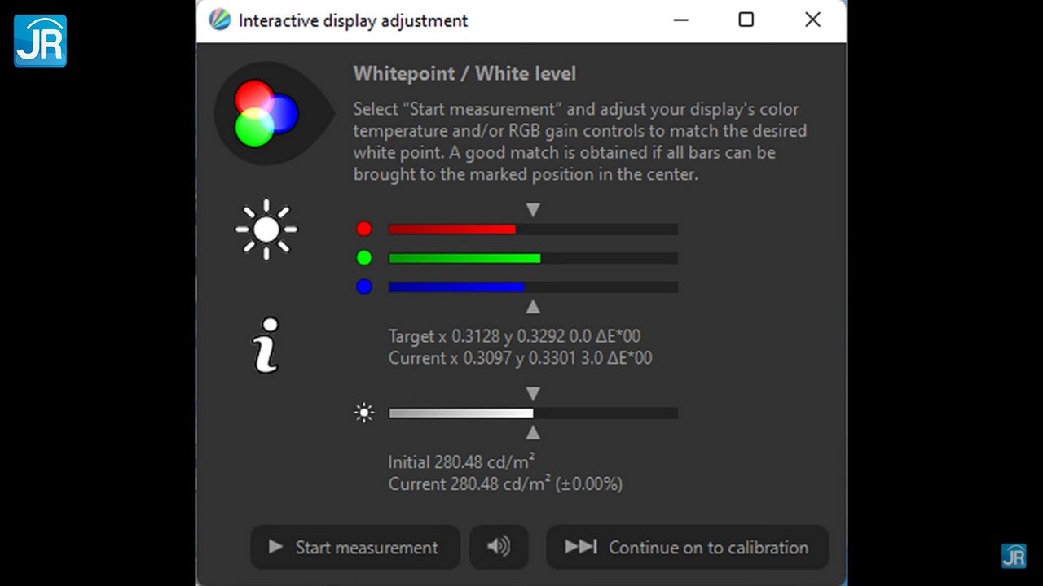Click the white luminance level bar

(533, 413)
